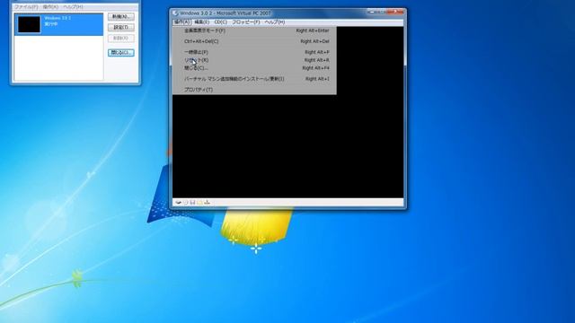
Task: Open the CD(C) menu
Action: pos(221,22)
